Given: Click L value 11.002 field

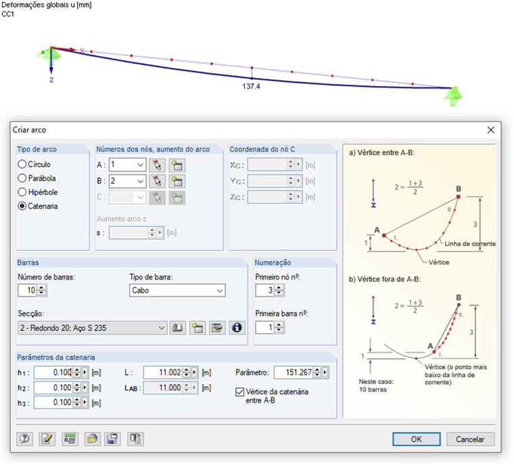Looking at the screenshot, I should point(163,372).
